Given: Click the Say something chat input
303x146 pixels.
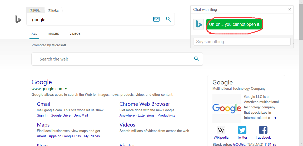Looking at the screenshot, I should click(x=242, y=42).
